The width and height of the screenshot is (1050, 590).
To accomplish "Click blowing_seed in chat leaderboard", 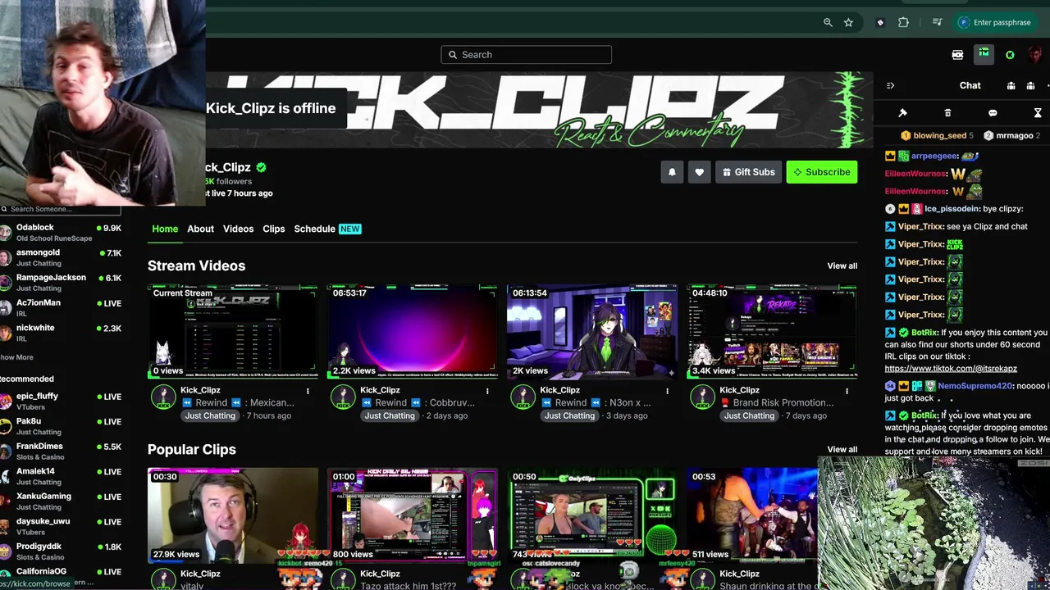I will point(939,136).
